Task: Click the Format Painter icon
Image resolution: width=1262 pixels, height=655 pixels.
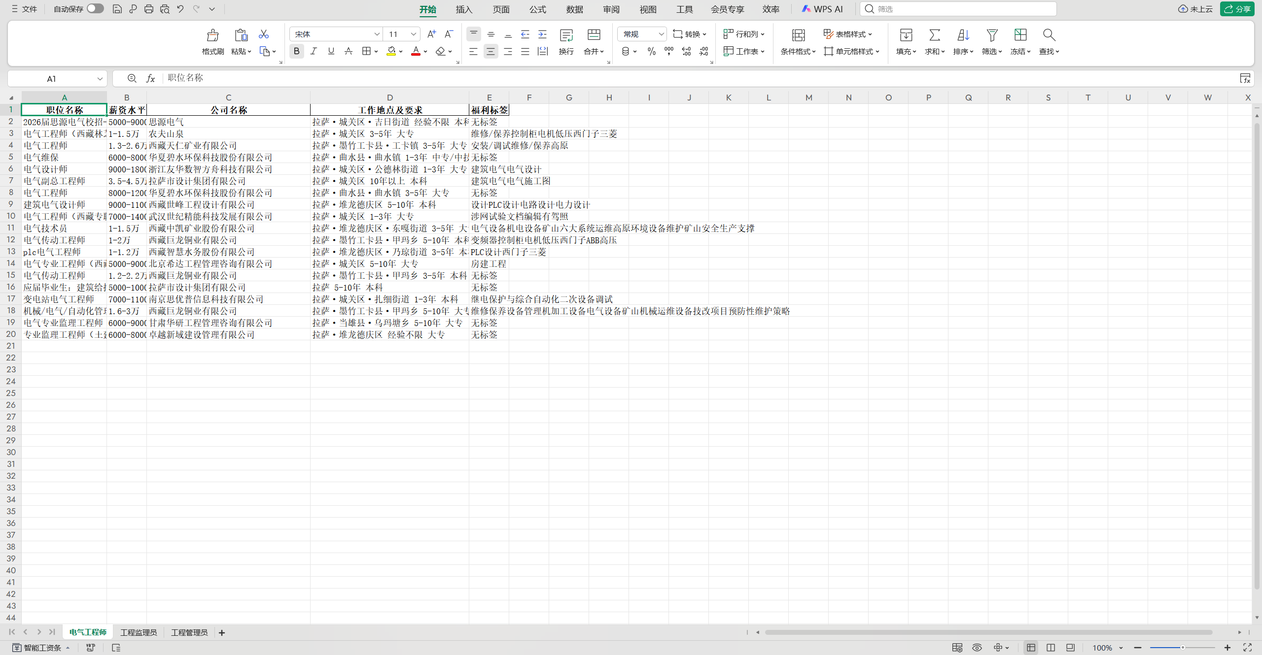Action: [x=212, y=35]
